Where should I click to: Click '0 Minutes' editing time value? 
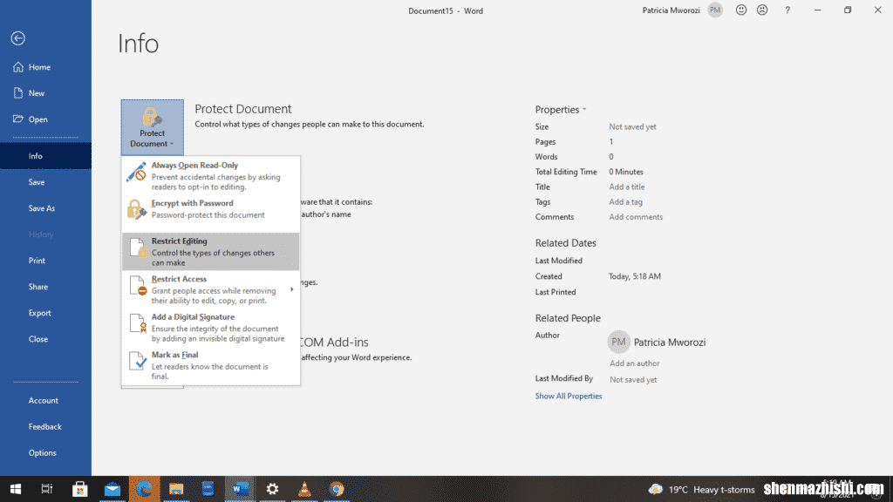(x=626, y=172)
